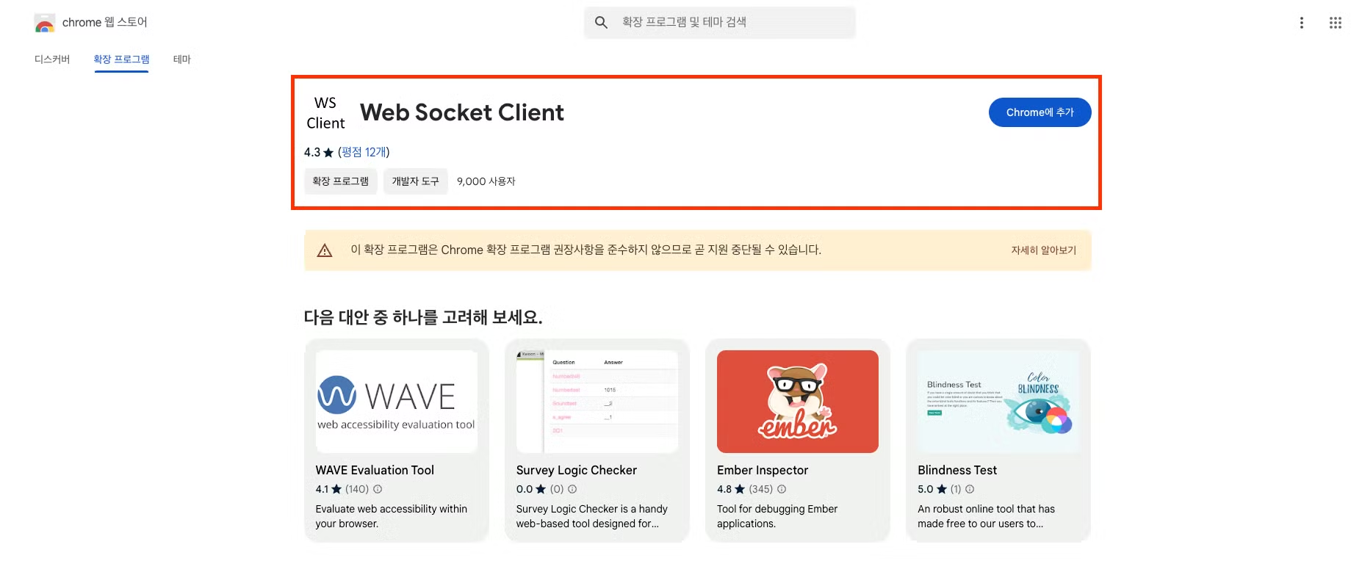
Task: Open the WAVE Evaluation Tool thumbnail
Action: [397, 402]
